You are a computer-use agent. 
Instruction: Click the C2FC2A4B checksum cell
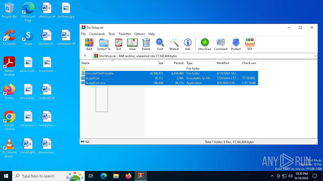coord(249,83)
